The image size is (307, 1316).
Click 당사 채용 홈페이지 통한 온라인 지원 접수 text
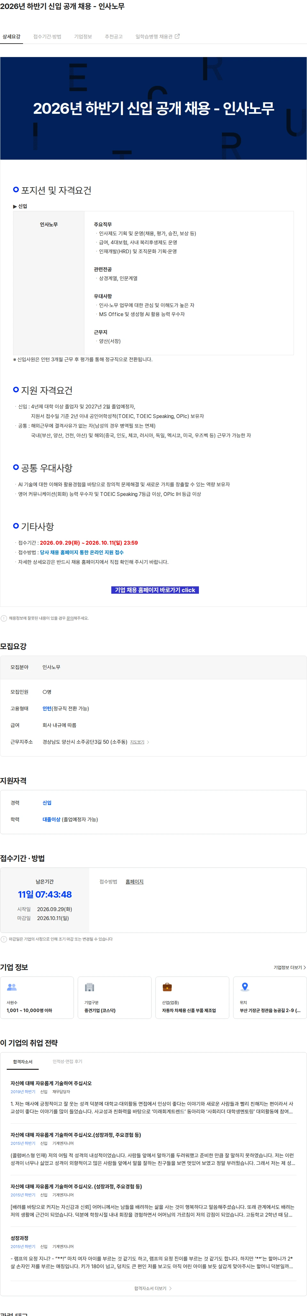click(x=82, y=552)
